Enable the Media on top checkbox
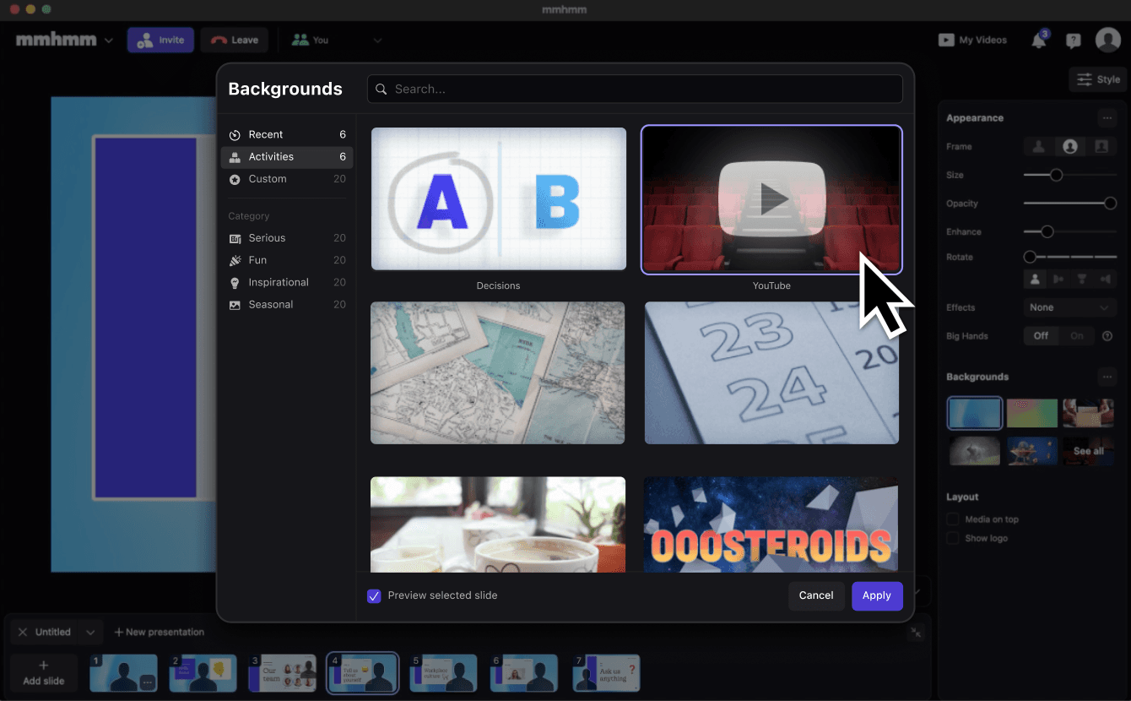The height and width of the screenshot is (701, 1131). click(952, 519)
